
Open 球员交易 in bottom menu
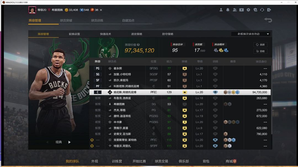(161, 161)
